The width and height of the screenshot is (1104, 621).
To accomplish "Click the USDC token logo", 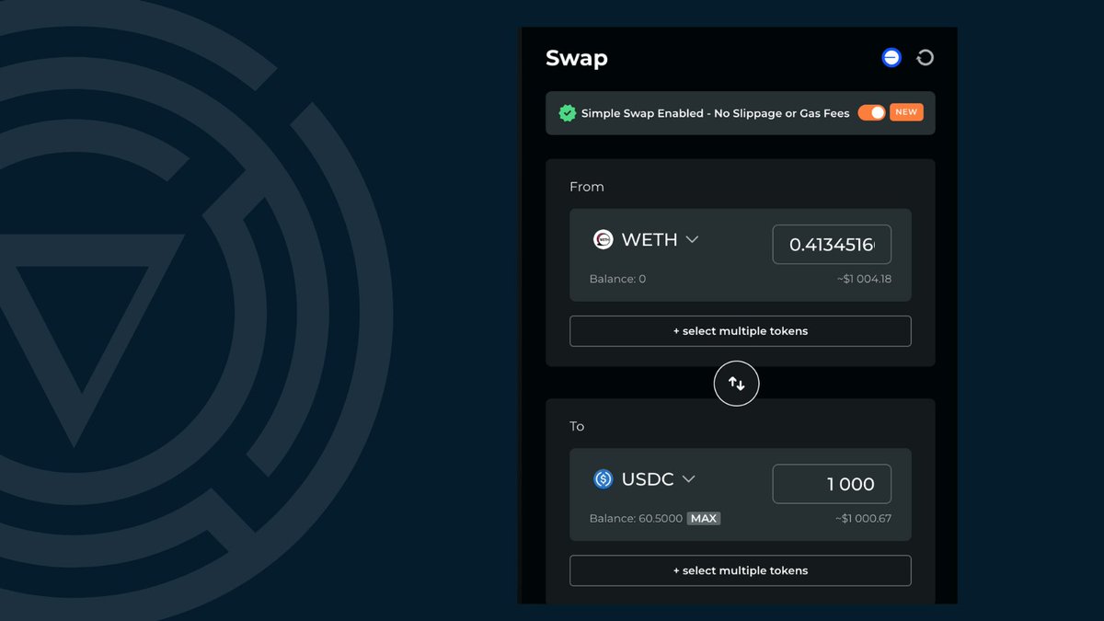I will (604, 479).
